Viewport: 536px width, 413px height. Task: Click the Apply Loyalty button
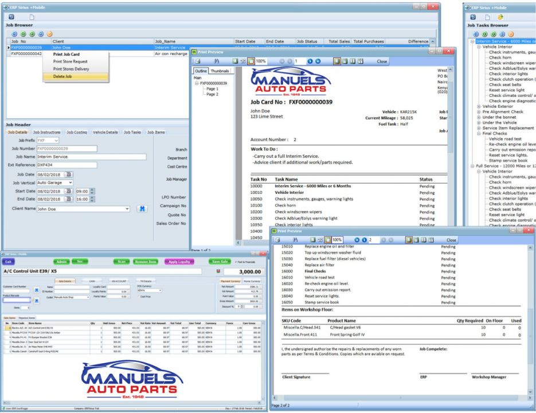point(179,262)
